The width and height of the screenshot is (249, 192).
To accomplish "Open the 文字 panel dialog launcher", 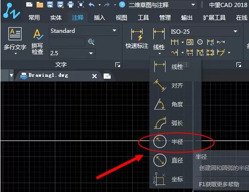I will pos(118,65).
